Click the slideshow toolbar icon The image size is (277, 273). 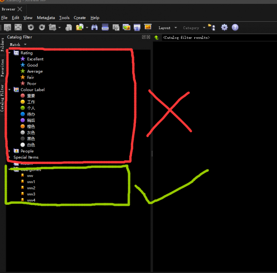point(148,27)
